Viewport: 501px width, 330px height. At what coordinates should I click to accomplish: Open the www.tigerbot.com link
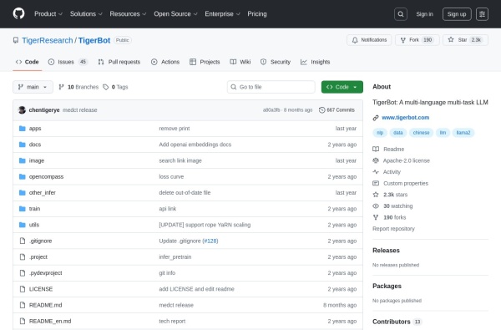406,118
